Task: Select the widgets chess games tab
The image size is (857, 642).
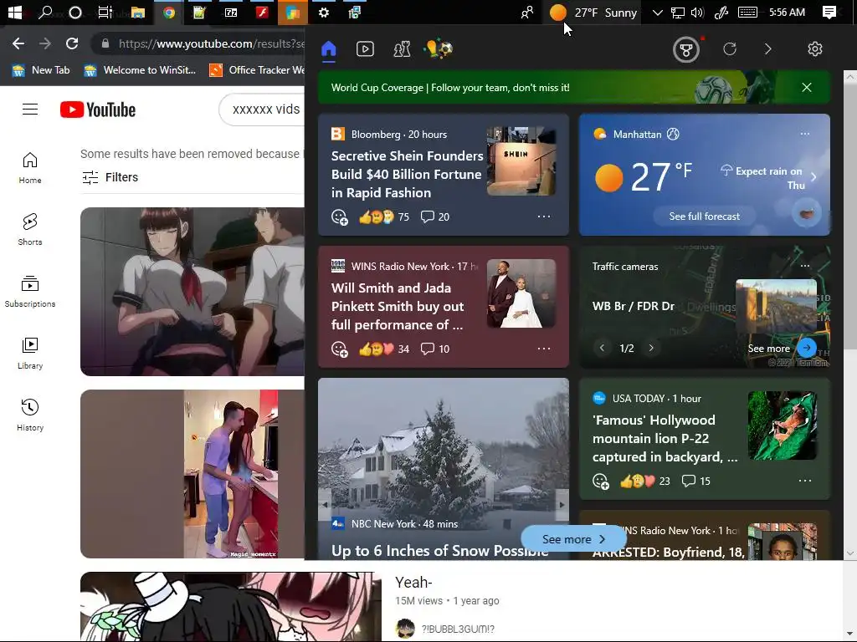Action: (x=402, y=49)
